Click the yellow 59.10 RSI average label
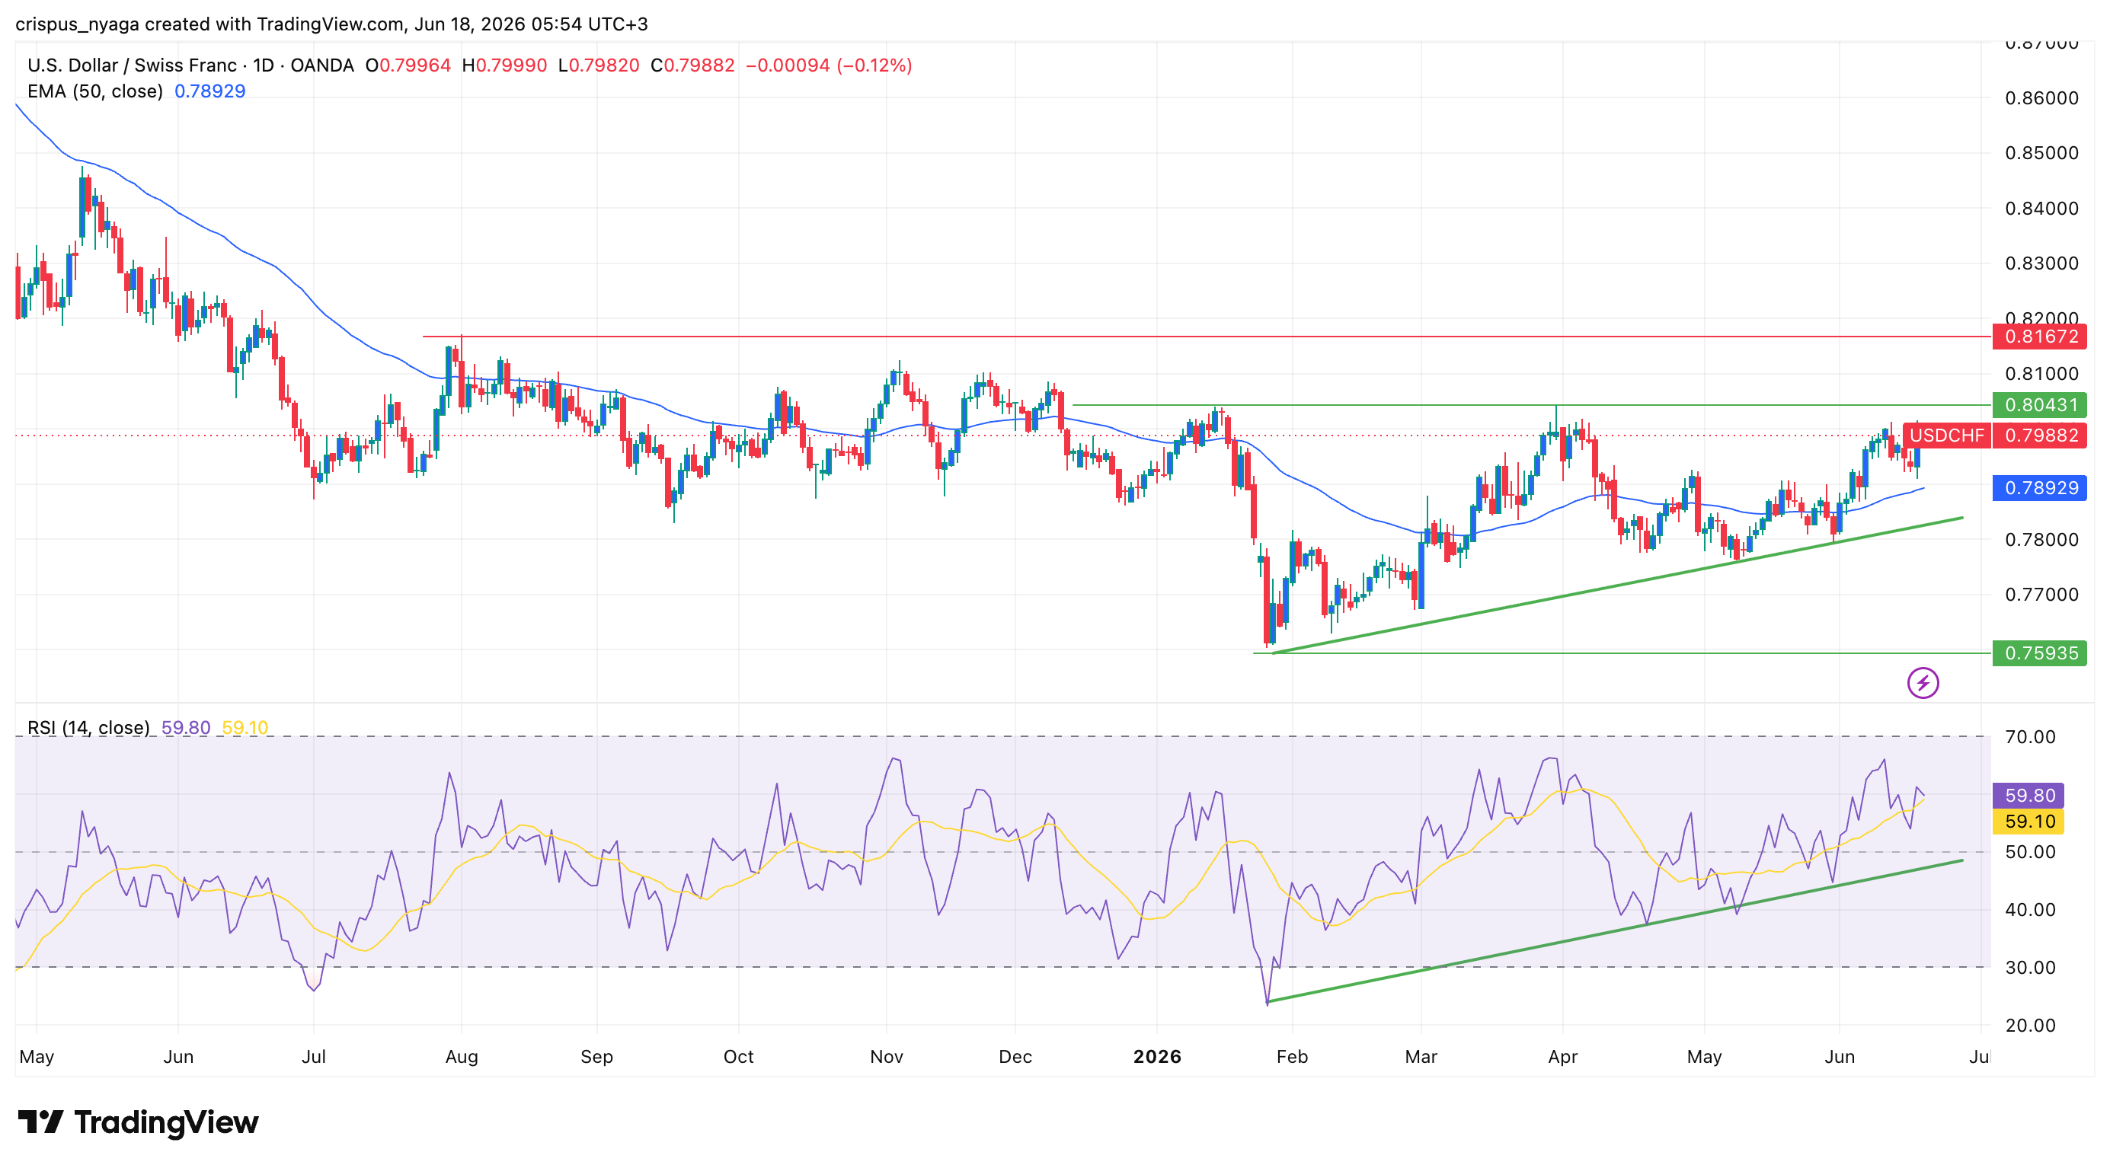This screenshot has height=1168, width=2110. [x=2028, y=821]
